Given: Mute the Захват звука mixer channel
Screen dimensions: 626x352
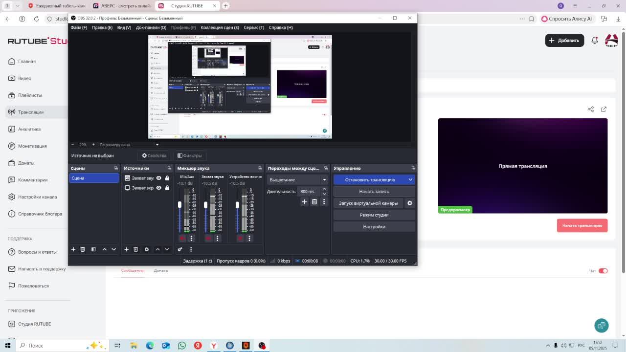Looking at the screenshot, I should 208,238.
